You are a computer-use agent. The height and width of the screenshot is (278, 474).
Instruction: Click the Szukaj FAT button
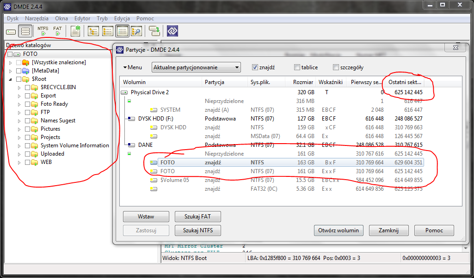198,217
